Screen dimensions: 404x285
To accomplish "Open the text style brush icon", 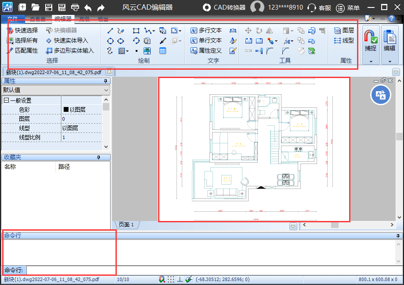I will pyautogui.click(x=233, y=41).
